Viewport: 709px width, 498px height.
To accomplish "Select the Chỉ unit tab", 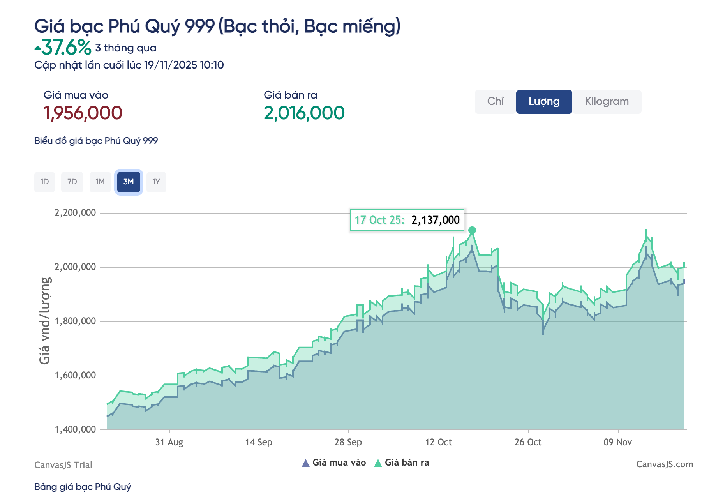I will click(495, 102).
